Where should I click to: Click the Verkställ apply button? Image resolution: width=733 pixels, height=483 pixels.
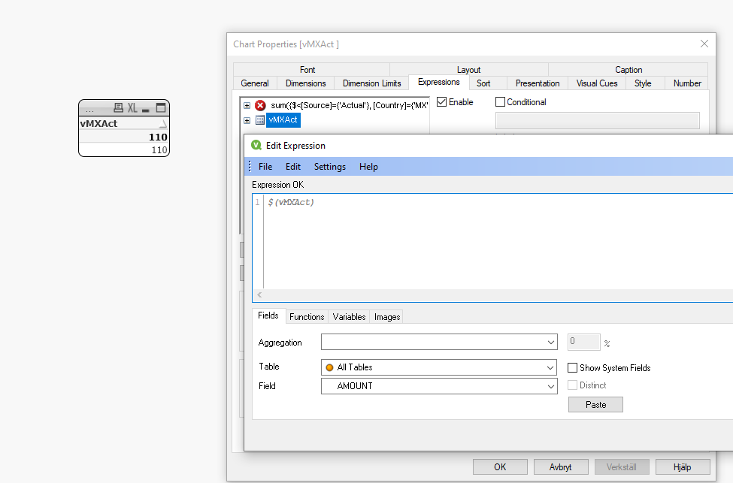point(621,467)
